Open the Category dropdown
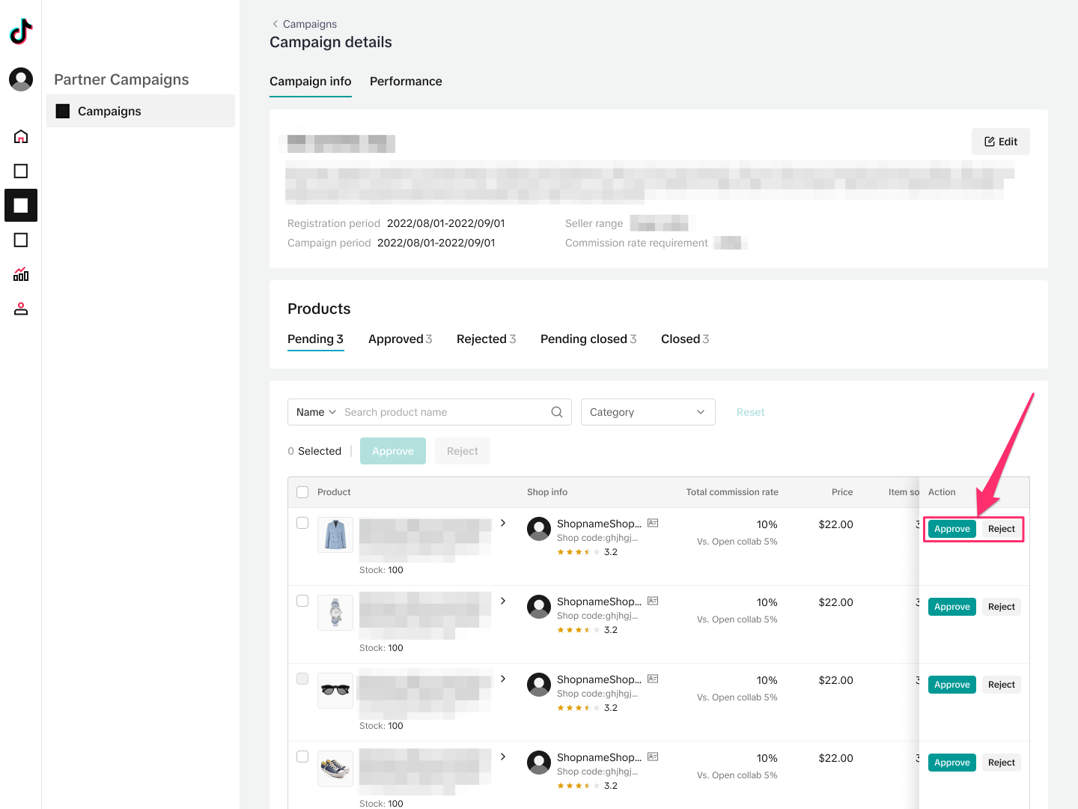 (x=648, y=412)
